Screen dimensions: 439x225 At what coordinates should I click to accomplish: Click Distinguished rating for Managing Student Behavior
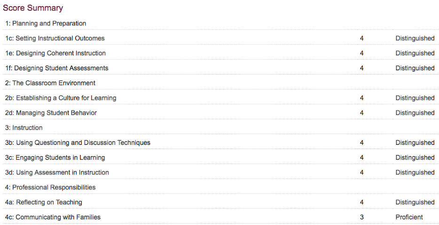click(415, 113)
